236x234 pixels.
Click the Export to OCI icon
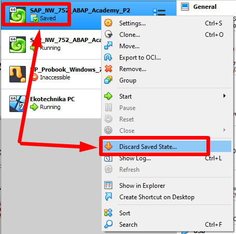(x=108, y=57)
